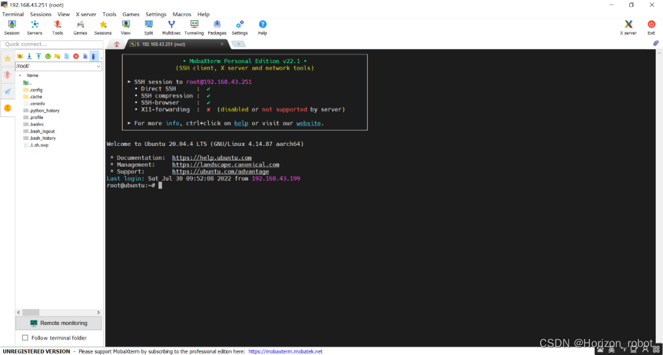Open Packages from the toolbar
Image resolution: width=663 pixels, height=355 pixels.
pyautogui.click(x=217, y=28)
